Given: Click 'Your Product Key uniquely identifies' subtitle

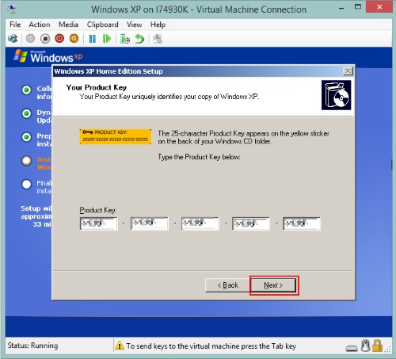Looking at the screenshot, I should [169, 97].
